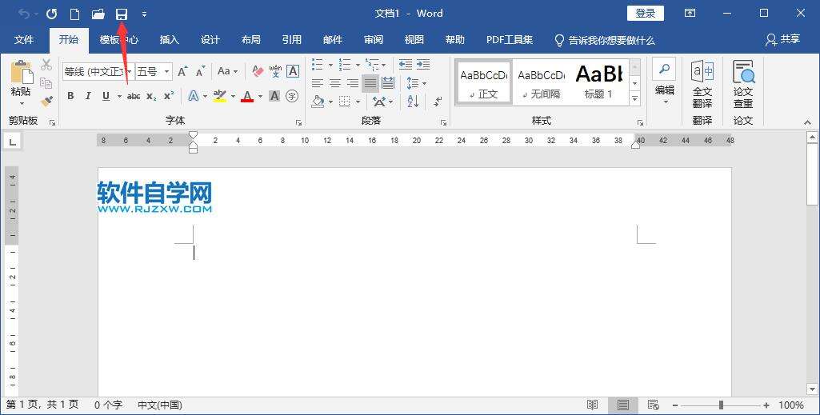Expand the styles gallery more arrow
This screenshot has width=820, height=415.
click(634, 99)
